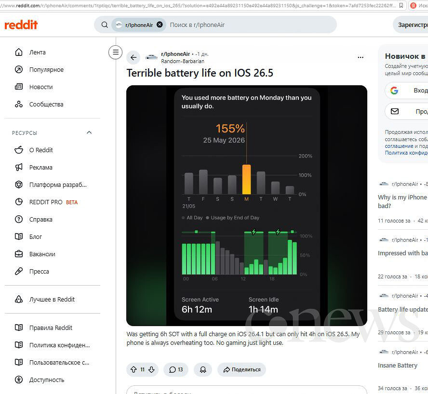This screenshot has height=394, width=428.
Task: Open the battery screenshot image
Action: tap(247, 206)
